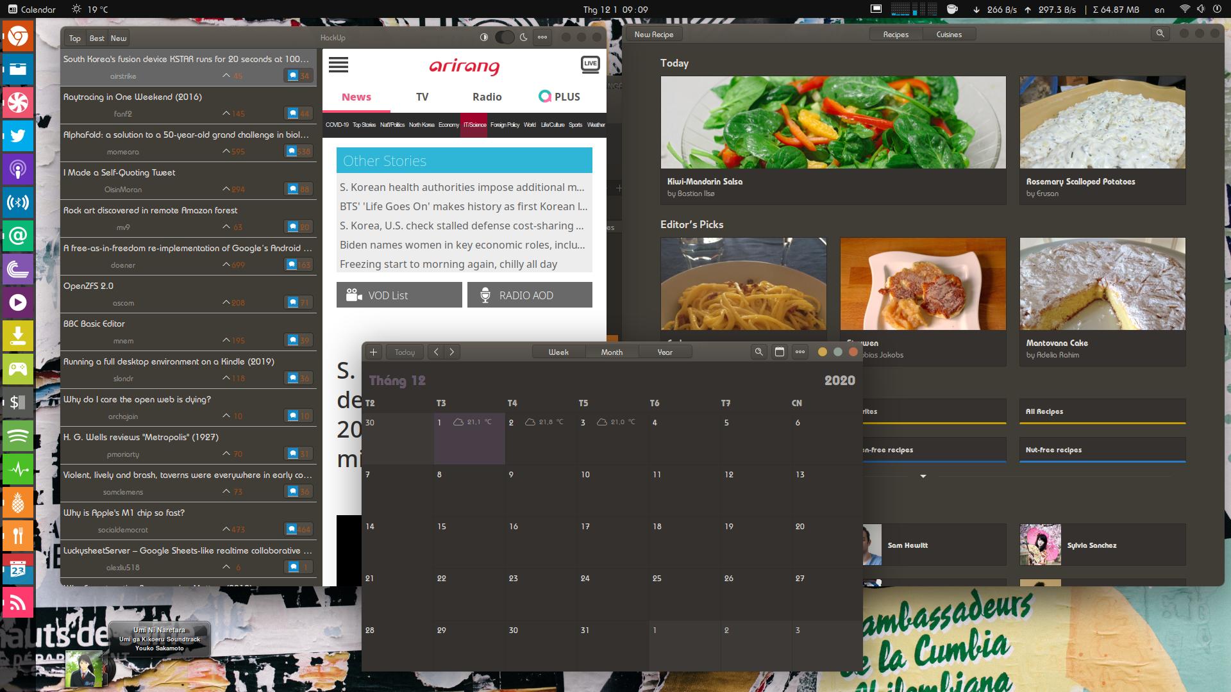The width and height of the screenshot is (1231, 692).
Task: Click the yellow download dock icon
Action: [x=18, y=335]
